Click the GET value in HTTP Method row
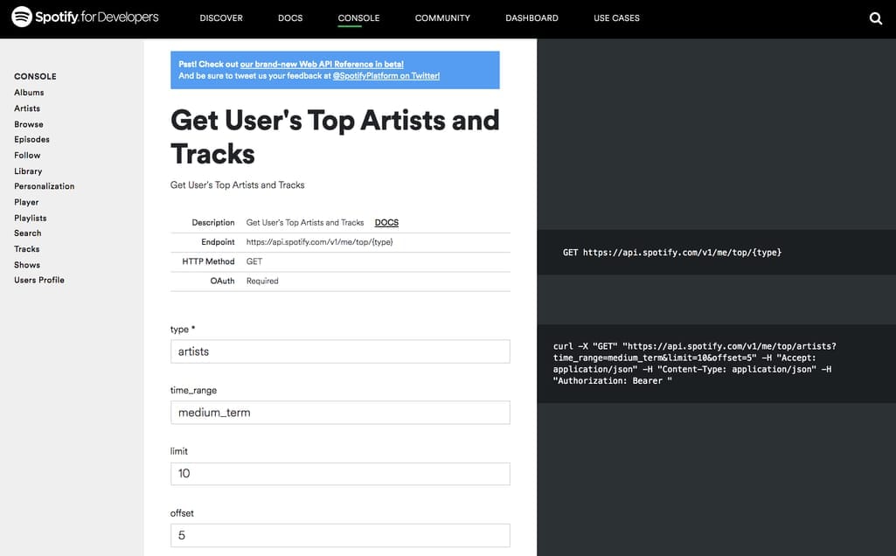The image size is (896, 556). (x=254, y=261)
